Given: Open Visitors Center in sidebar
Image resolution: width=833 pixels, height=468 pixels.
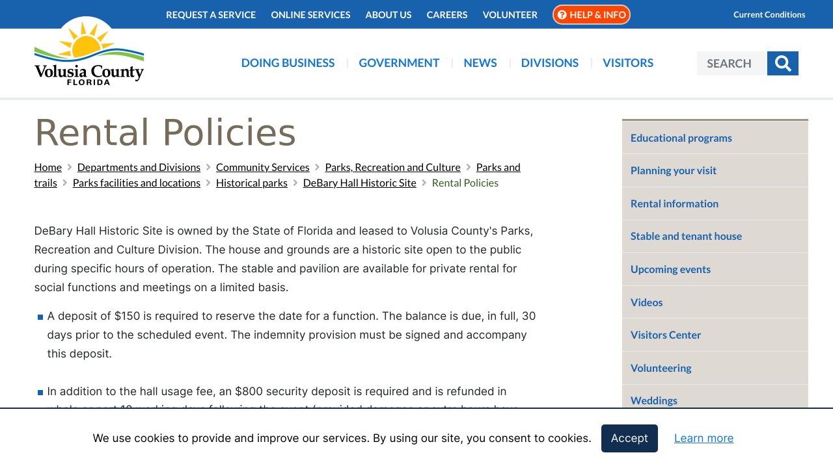Looking at the screenshot, I should click(715, 335).
